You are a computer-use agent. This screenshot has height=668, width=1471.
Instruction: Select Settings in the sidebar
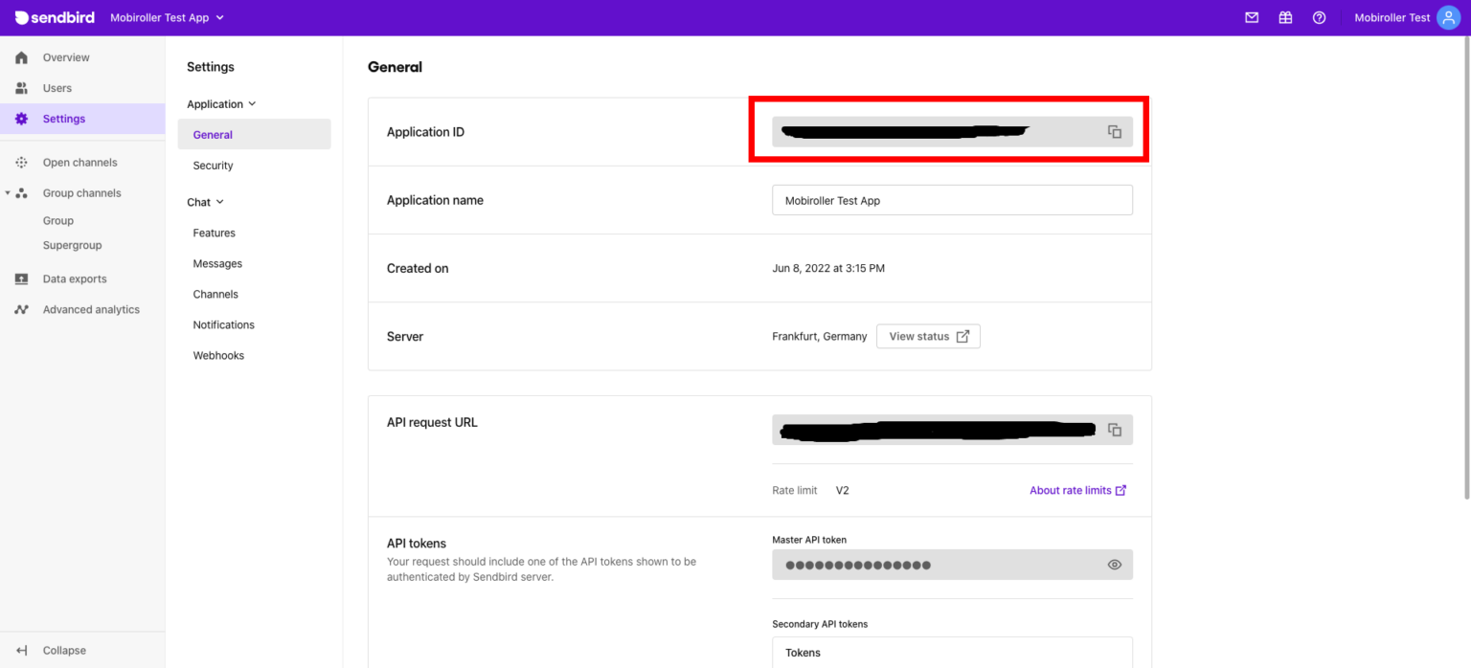[82, 119]
